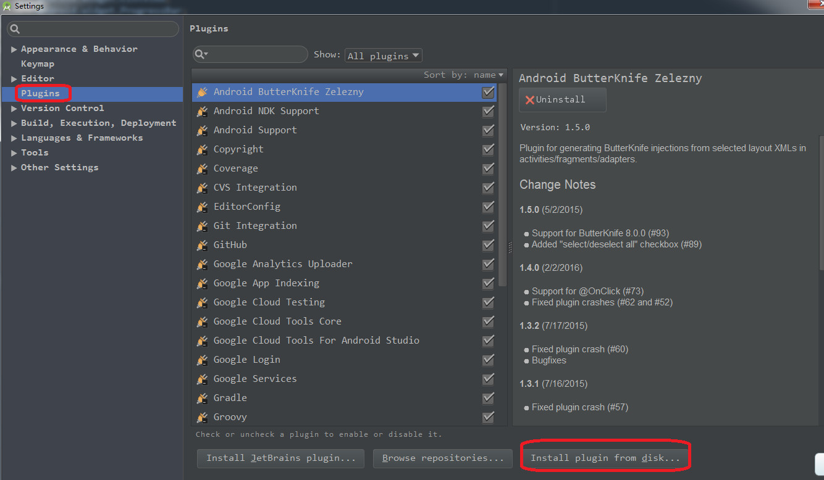
Task: Click the Coverage plugin icon
Action: coord(201,168)
